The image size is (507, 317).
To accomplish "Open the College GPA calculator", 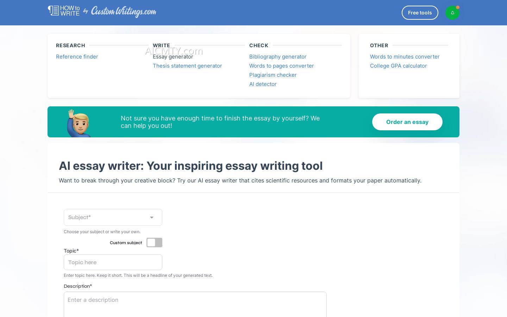I will [398, 66].
